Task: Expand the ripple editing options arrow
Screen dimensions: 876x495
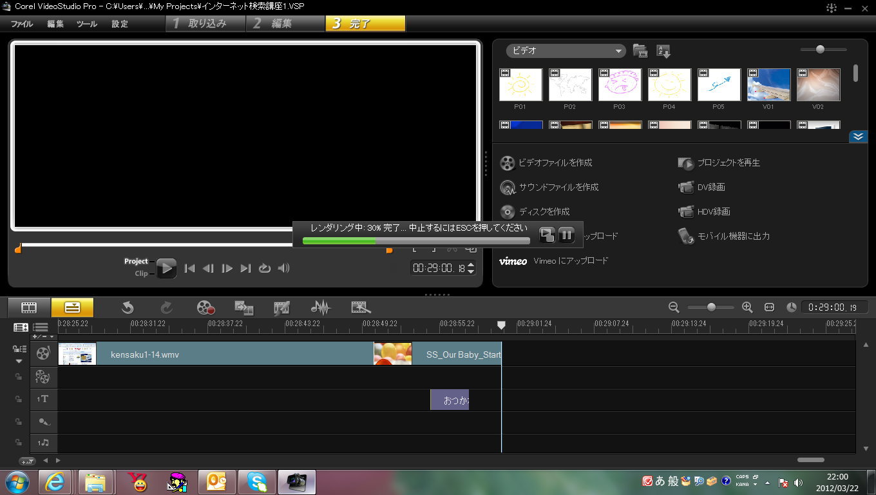Action: (x=19, y=361)
